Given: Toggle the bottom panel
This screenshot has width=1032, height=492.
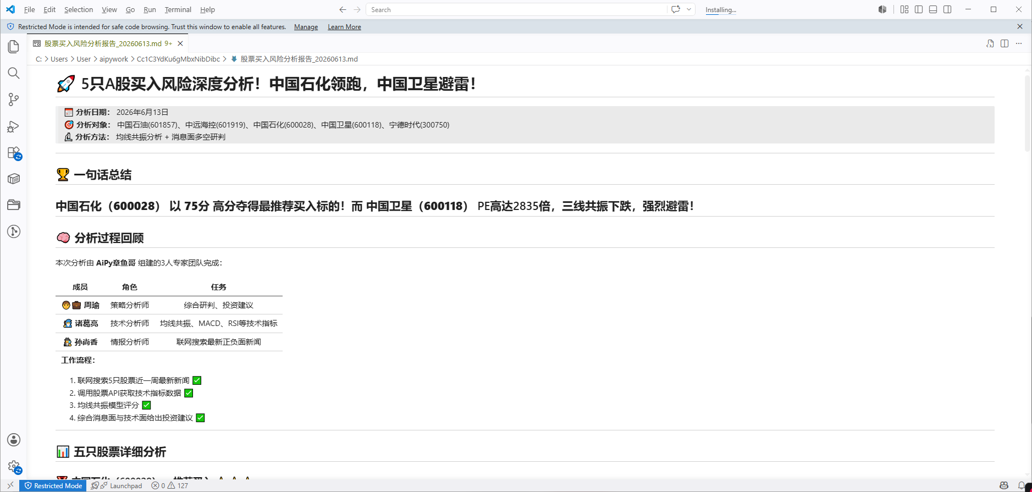Looking at the screenshot, I should pos(933,9).
